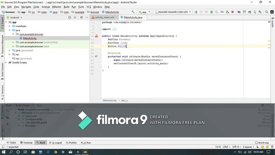Click the Make Project hammer icon
The width and height of the screenshot is (275, 155).
click(133, 12)
